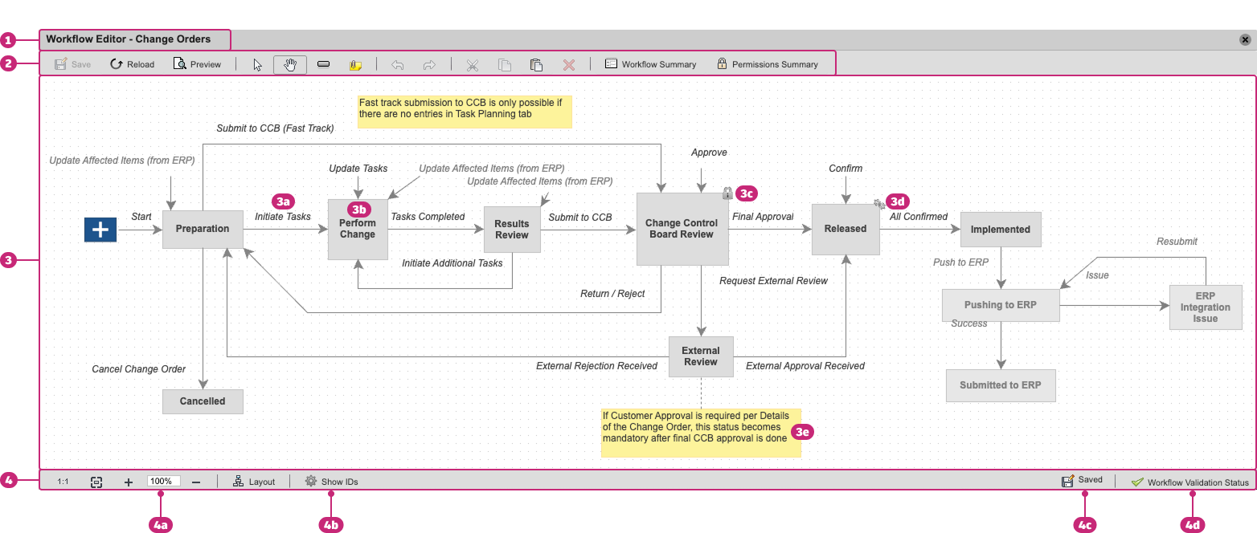Paste from the clipboard
Image resolution: width=1257 pixels, height=533 pixels.
(x=536, y=64)
